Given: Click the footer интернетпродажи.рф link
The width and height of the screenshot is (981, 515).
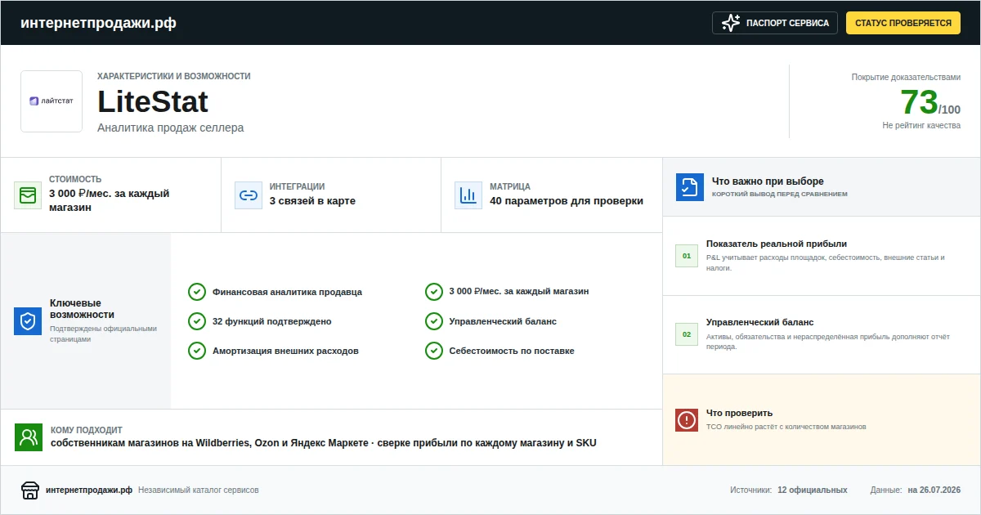Looking at the screenshot, I should pos(89,490).
